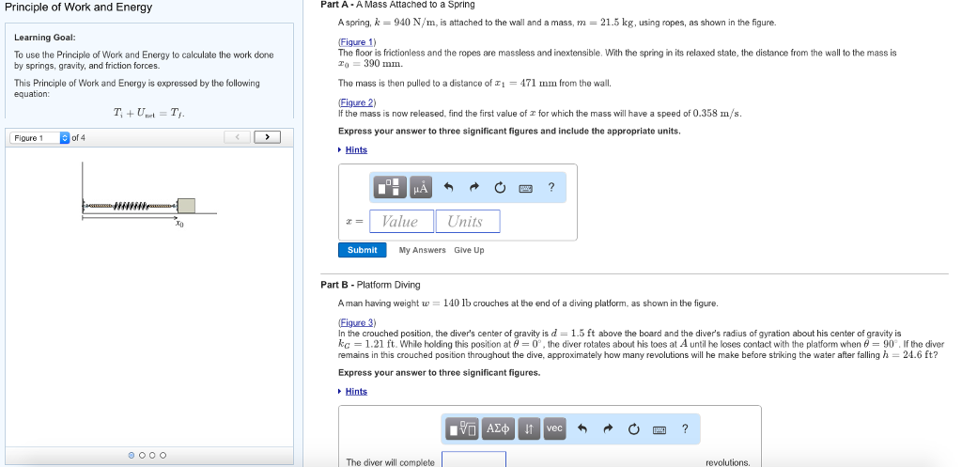Open the Figure 1 selector dropdown
Viewport: 962px width, 467px height.
click(40, 138)
